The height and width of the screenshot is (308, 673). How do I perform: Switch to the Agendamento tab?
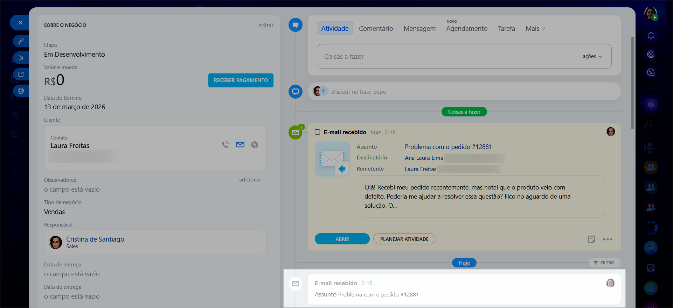466,28
